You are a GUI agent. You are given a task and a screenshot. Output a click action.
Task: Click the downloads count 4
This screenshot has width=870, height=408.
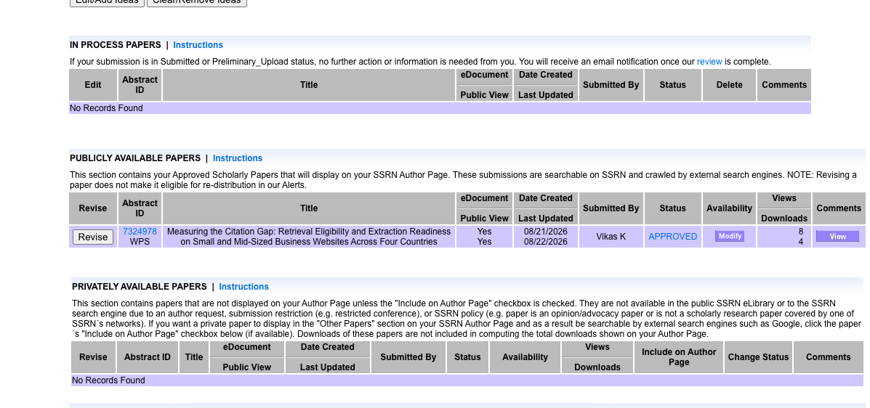pyautogui.click(x=801, y=242)
